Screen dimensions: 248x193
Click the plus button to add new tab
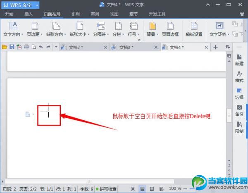point(215,47)
